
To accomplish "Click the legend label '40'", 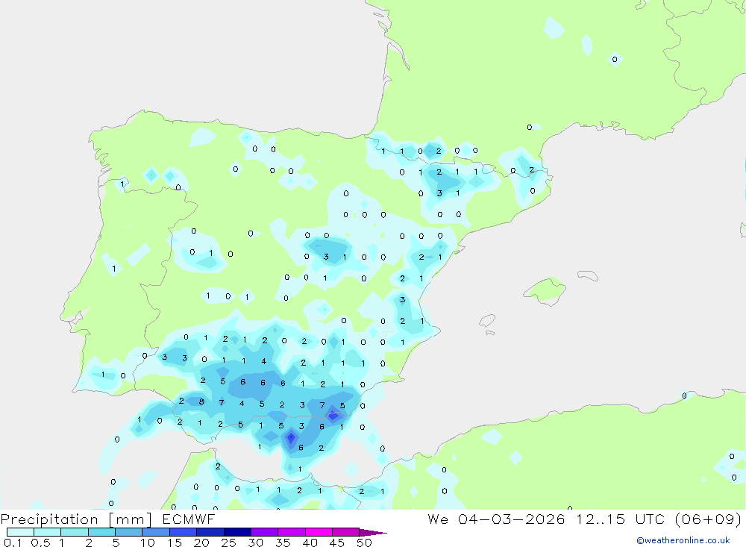I will (310, 543).
